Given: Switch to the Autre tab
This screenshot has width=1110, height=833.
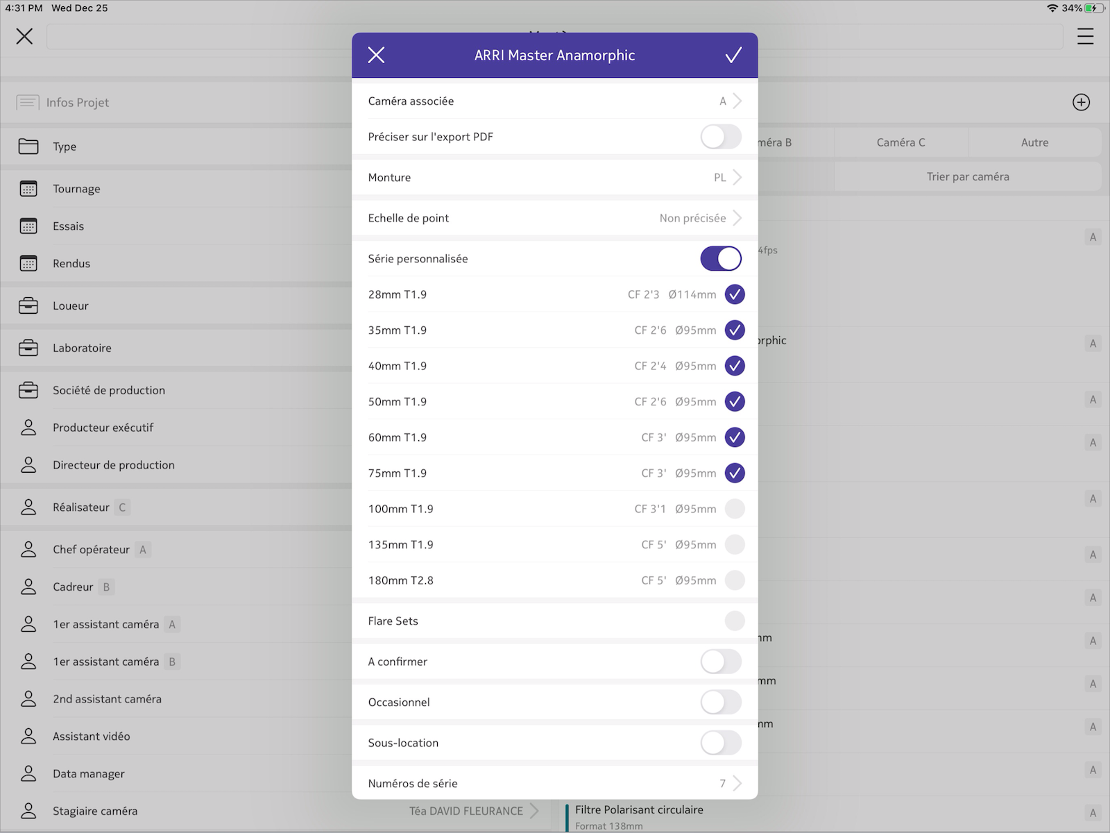Looking at the screenshot, I should pyautogui.click(x=1034, y=142).
